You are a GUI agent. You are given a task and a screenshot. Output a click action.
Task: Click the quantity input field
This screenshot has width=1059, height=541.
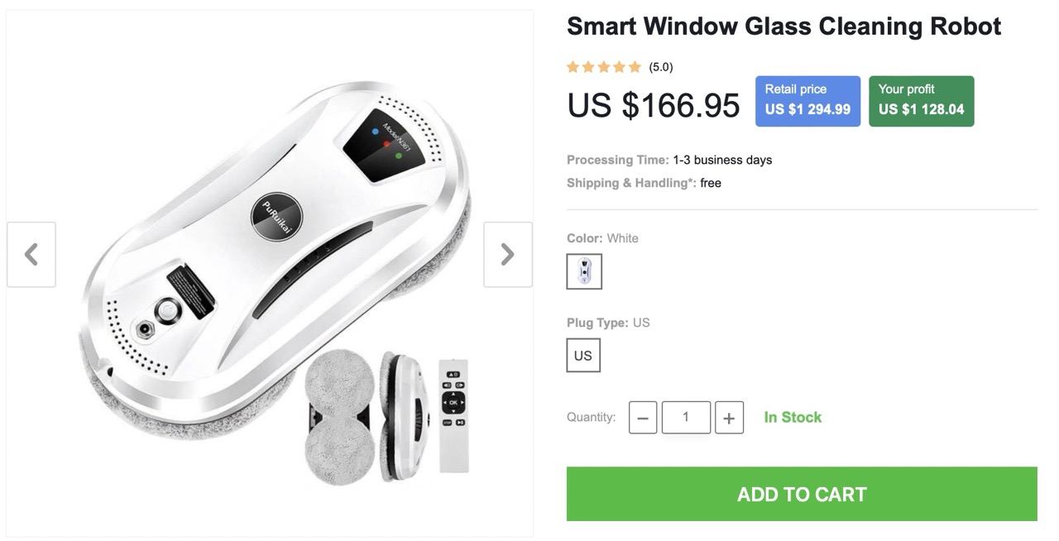pos(686,418)
